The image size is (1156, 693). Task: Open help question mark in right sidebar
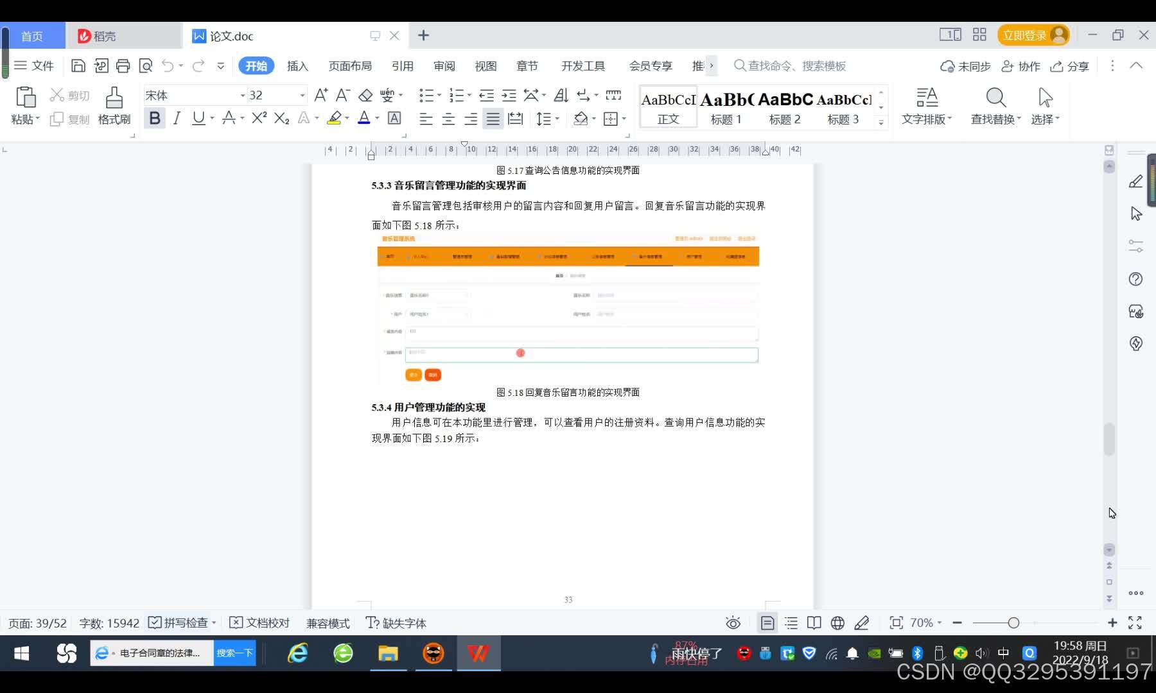point(1135,279)
